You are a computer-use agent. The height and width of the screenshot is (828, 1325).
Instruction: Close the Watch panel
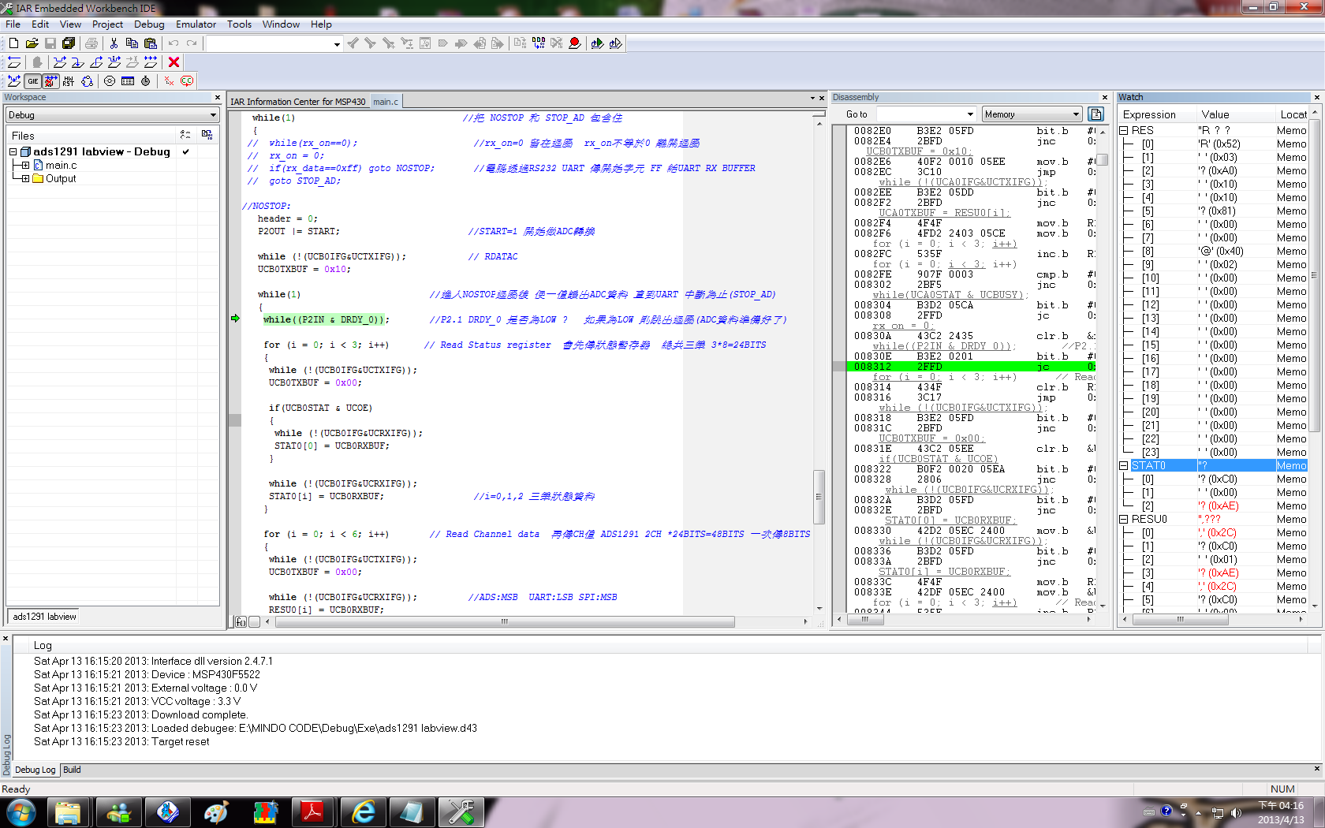tap(1316, 98)
